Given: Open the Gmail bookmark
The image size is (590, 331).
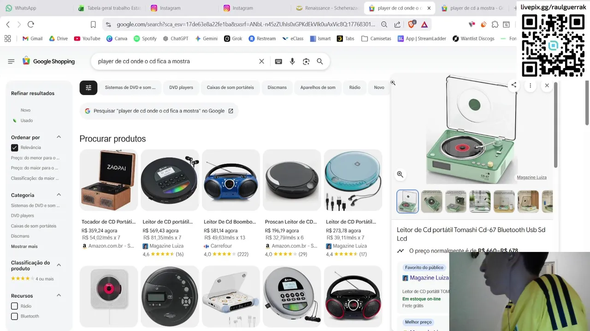Looking at the screenshot, I should coord(32,39).
